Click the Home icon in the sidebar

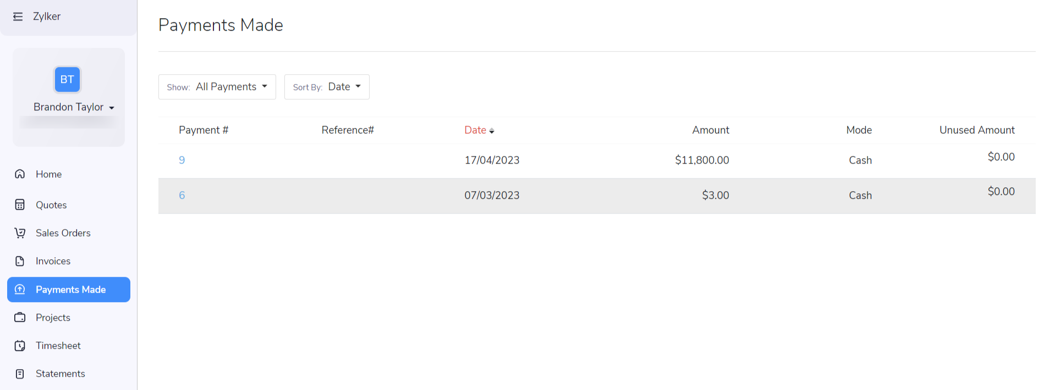click(20, 174)
